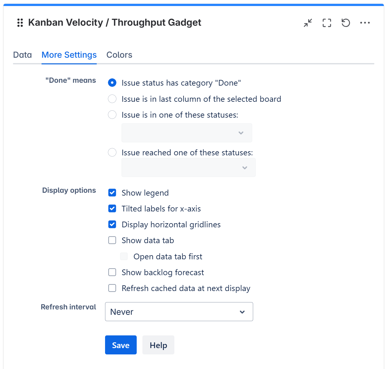Minimize the gadget with the collapse arrows icon
387x369 pixels.
pos(308,23)
